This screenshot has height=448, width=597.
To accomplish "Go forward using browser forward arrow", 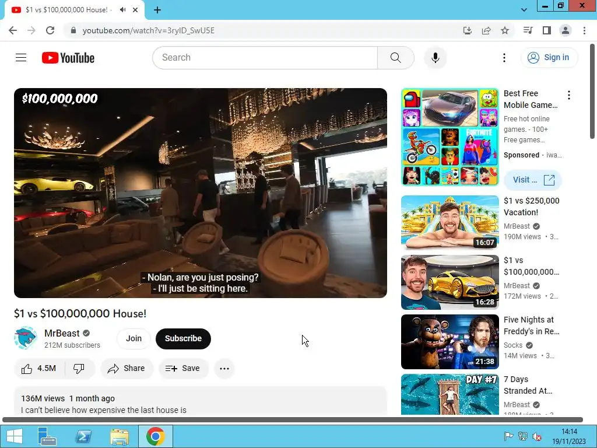I will [x=31, y=30].
